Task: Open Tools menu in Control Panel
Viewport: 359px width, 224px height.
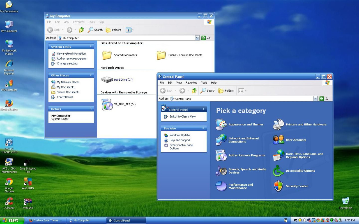Action: click(204, 83)
